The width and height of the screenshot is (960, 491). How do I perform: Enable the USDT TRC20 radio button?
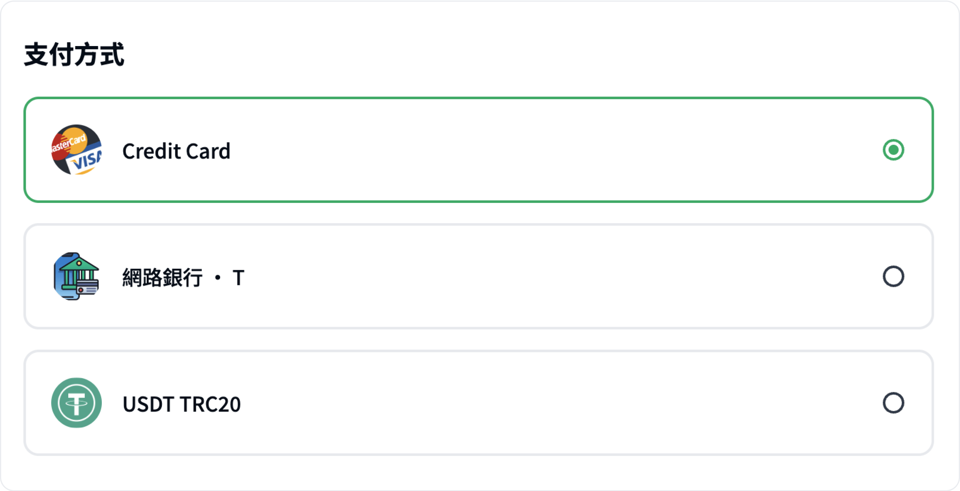[893, 403]
